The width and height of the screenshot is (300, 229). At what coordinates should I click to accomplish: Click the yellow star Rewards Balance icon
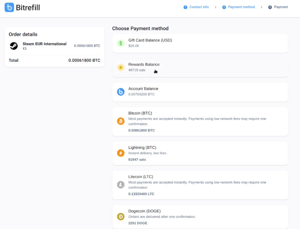pyautogui.click(x=121, y=67)
